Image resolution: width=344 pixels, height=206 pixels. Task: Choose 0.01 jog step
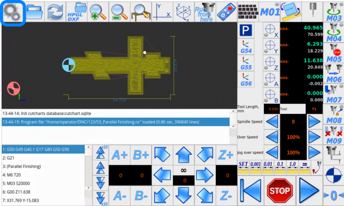tap(268, 168)
